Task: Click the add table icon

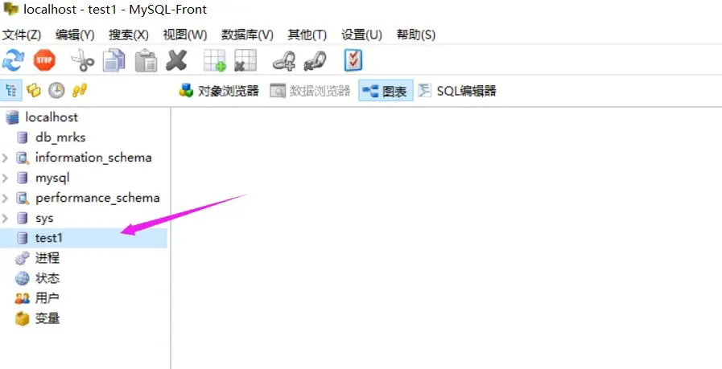Action: [215, 61]
